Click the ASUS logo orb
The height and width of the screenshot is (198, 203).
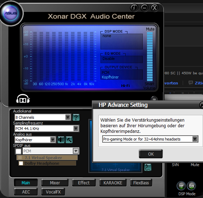11,13
